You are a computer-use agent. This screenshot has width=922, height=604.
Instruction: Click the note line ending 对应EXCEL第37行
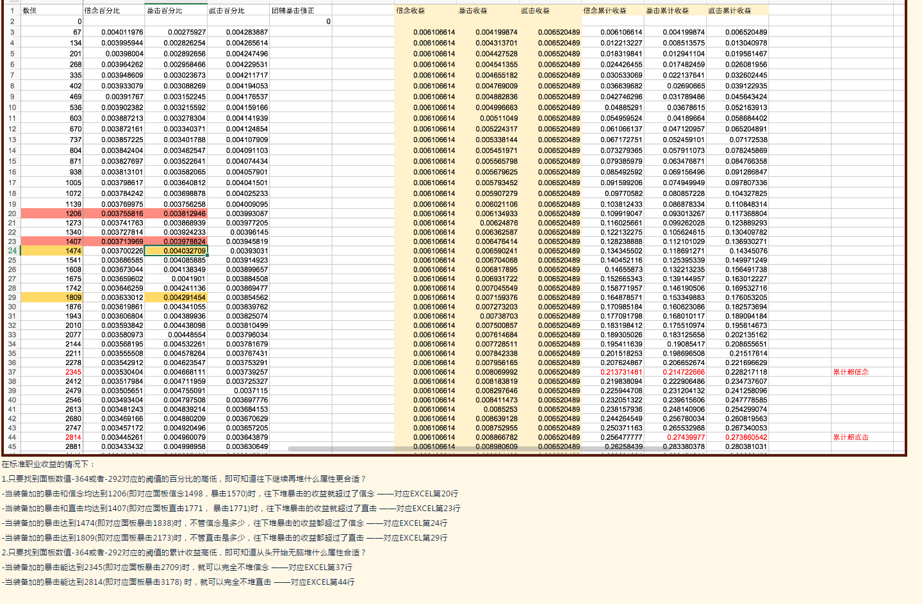[x=177, y=567]
